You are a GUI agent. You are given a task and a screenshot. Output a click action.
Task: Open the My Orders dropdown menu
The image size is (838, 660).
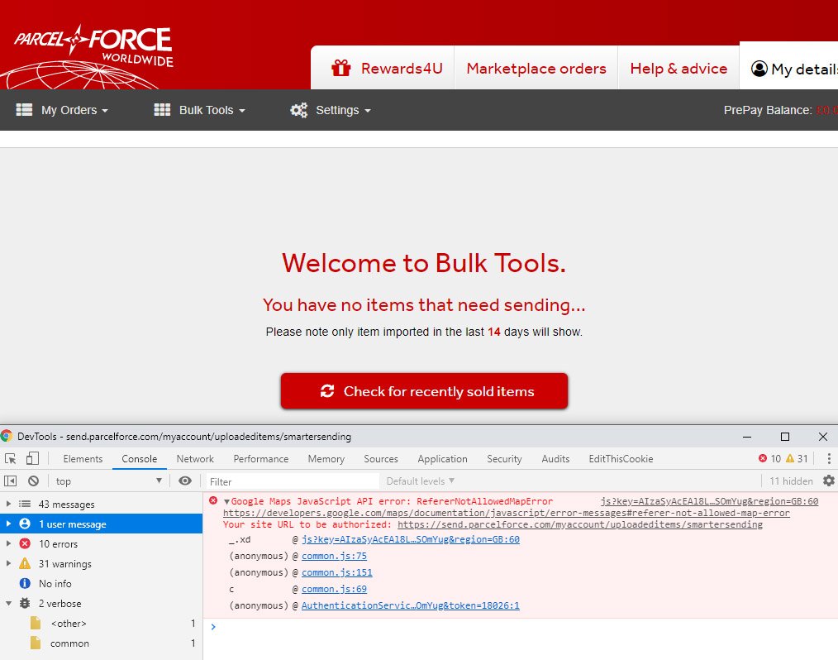coord(63,110)
